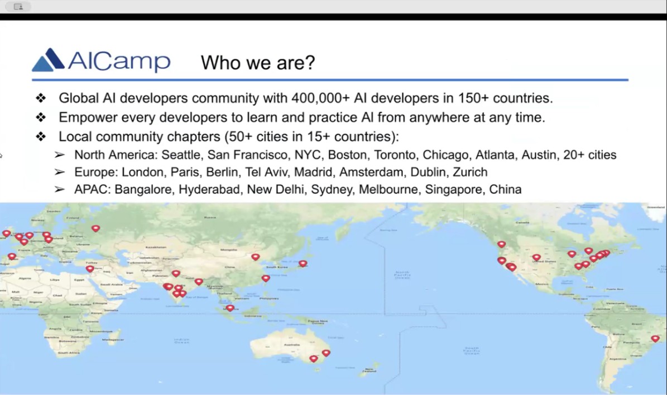Click the 'Local community chapters' bullet line
Viewport: 667px width, 395px height.
pyautogui.click(x=228, y=137)
